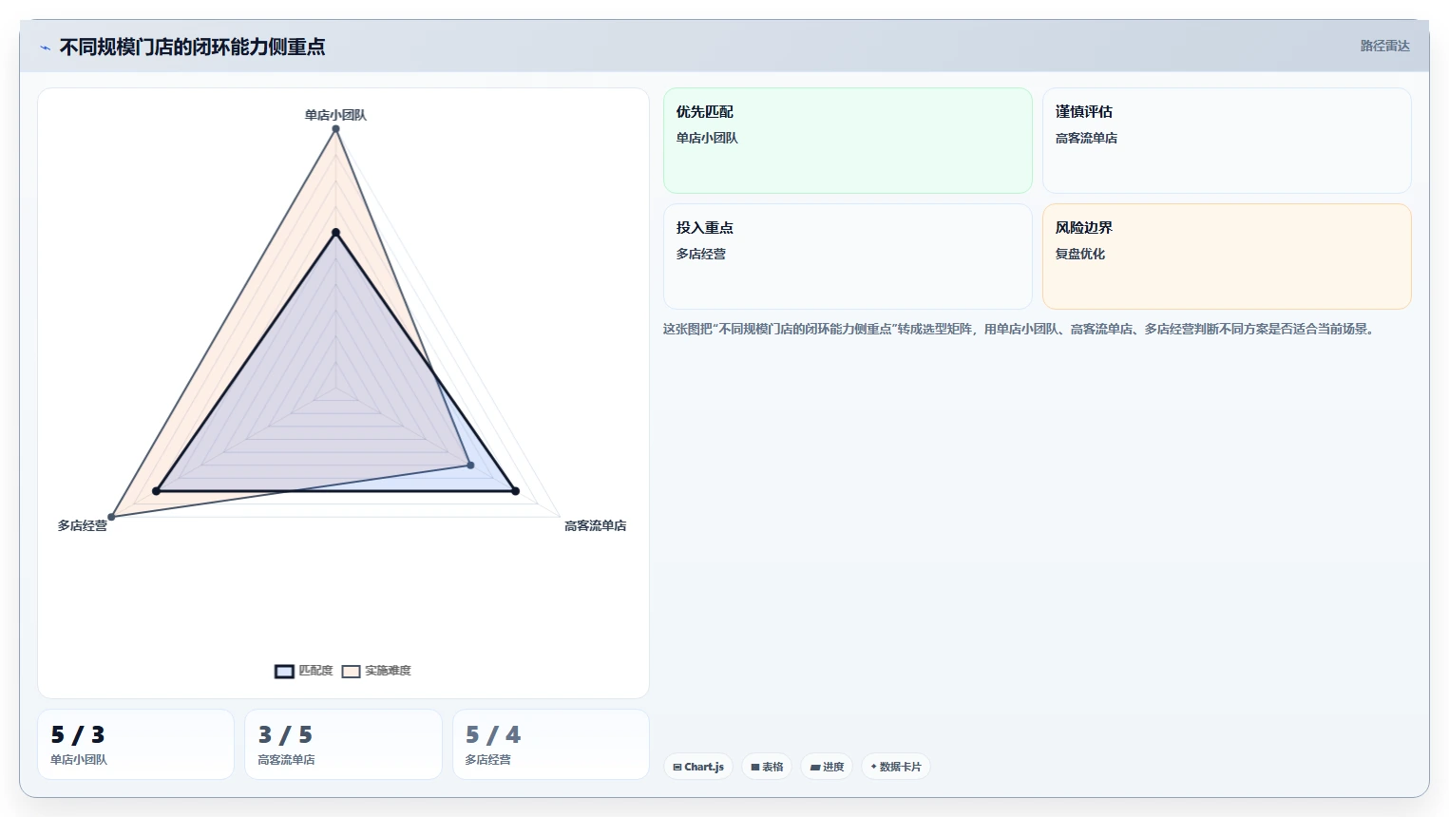Click the 多店经营 radar axis label
The height and width of the screenshot is (817, 1449).
click(x=83, y=525)
